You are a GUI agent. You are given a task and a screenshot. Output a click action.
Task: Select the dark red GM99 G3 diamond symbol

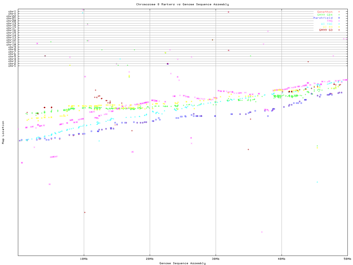(x=339, y=30)
